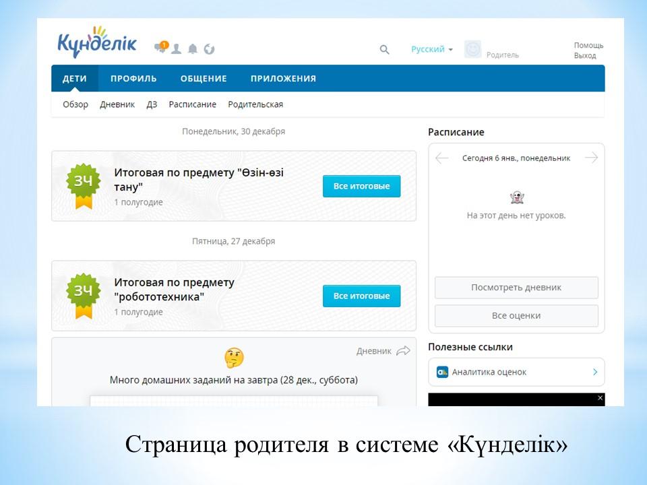This screenshot has width=647, height=485.
Task: Go to next day in Расписание
Action: 591,157
